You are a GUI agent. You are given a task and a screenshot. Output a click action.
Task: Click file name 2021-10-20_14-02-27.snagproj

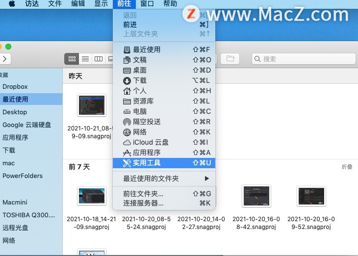[x=201, y=223]
